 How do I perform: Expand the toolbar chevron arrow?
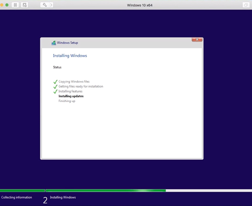click(x=51, y=5)
